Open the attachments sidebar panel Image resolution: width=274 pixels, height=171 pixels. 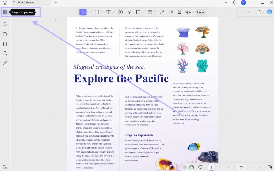[5, 63]
